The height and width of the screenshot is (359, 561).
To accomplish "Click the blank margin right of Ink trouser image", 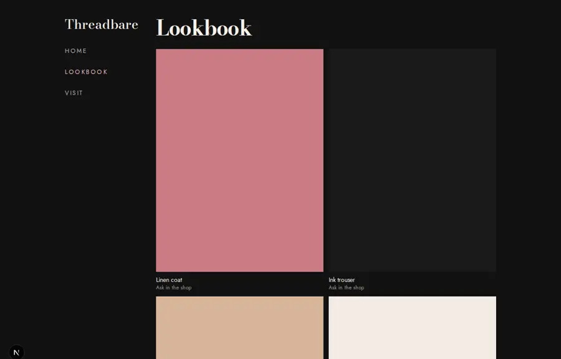I will click(x=529, y=160).
